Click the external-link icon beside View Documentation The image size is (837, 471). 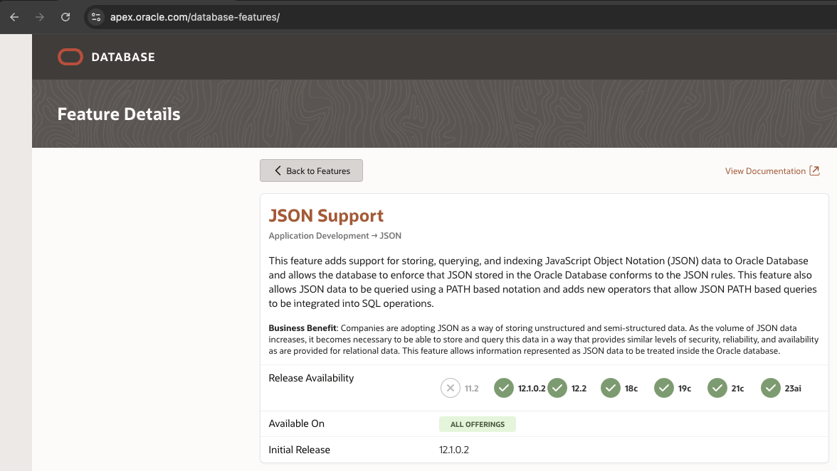[x=814, y=170]
